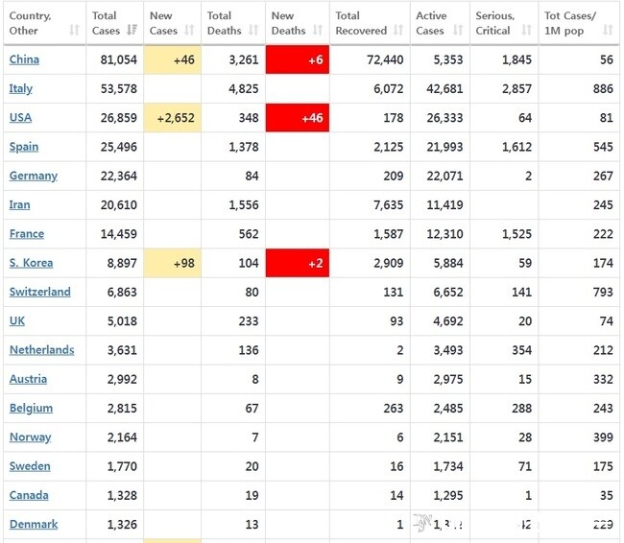Click Tot Cases/1M pop sort icon
This screenshot has height=543, width=624.
point(608,31)
